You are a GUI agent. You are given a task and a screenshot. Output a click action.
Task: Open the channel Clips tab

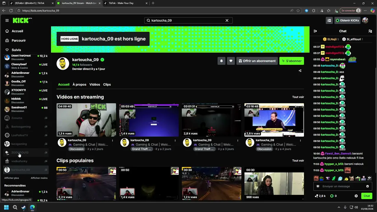[x=107, y=85]
